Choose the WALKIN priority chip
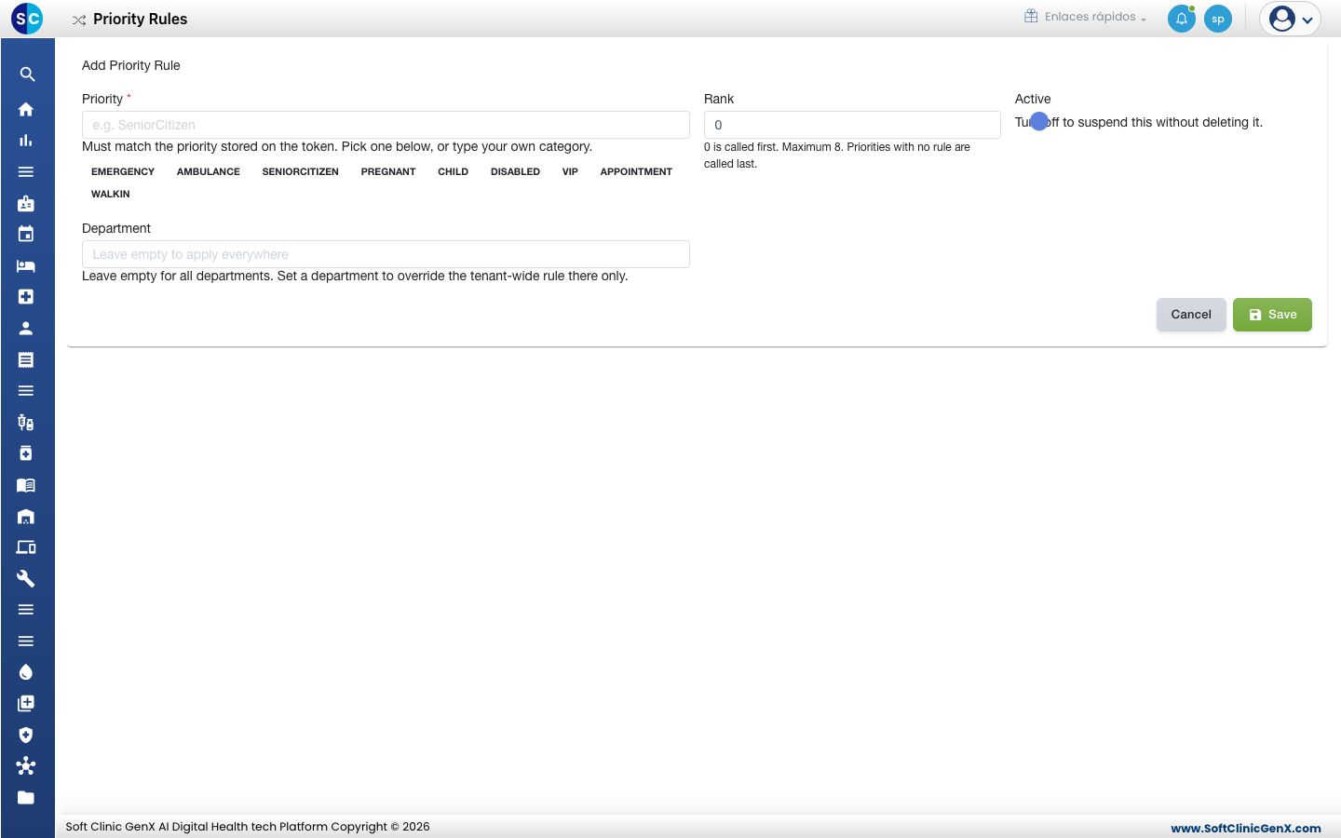 [x=111, y=194]
